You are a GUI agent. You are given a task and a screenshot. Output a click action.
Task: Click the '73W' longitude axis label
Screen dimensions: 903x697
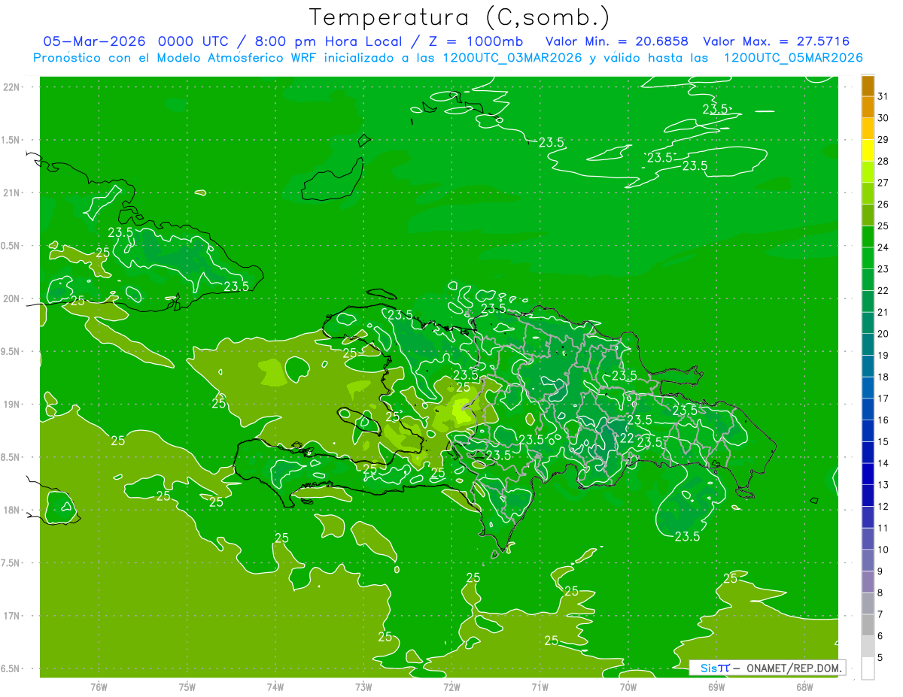click(x=363, y=686)
